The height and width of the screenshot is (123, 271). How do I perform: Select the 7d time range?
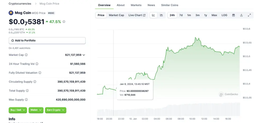click(181, 15)
